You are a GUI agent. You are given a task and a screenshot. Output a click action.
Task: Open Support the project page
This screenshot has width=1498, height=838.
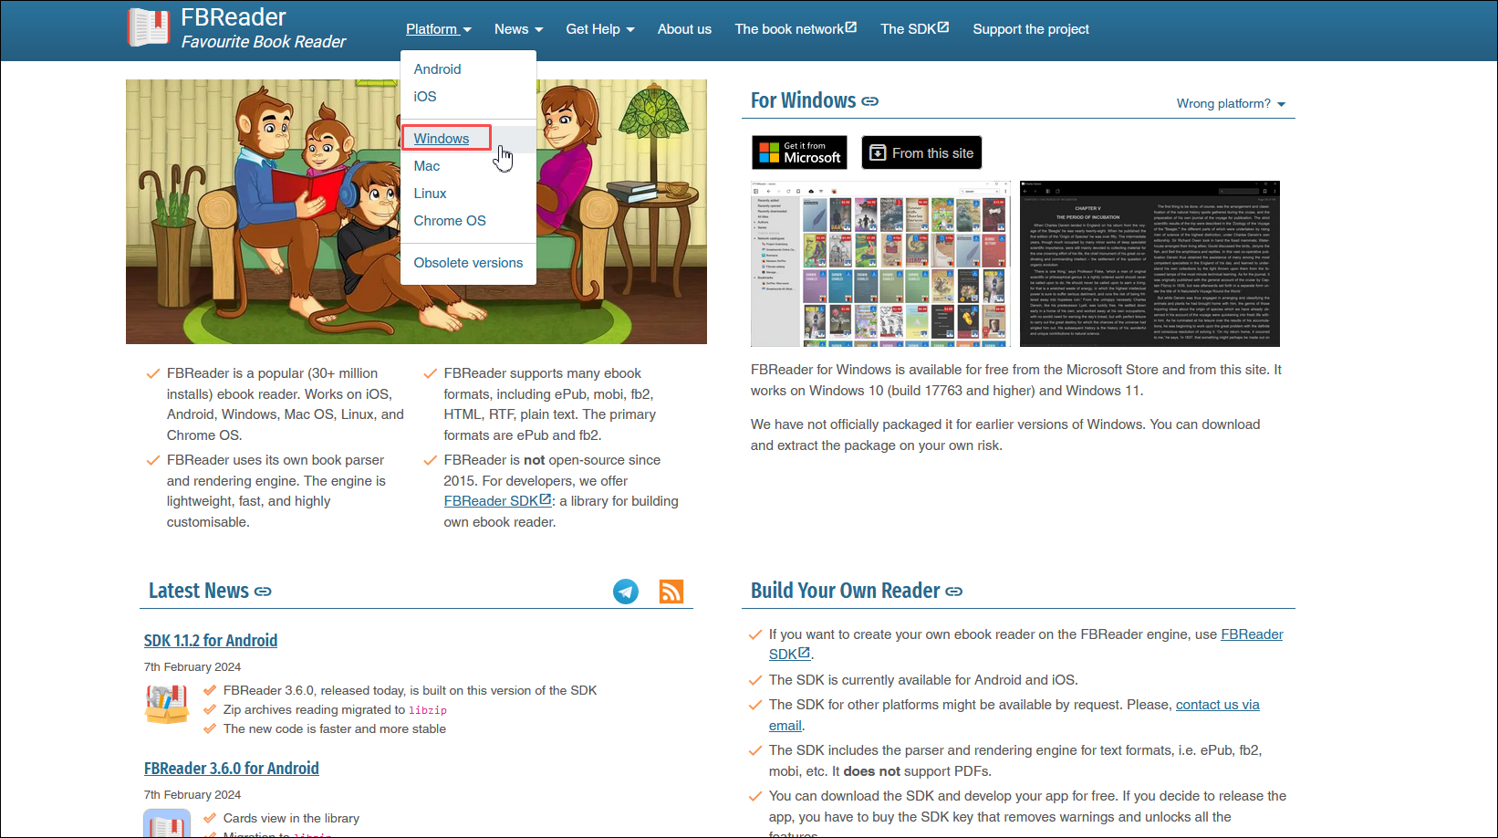point(1031,29)
